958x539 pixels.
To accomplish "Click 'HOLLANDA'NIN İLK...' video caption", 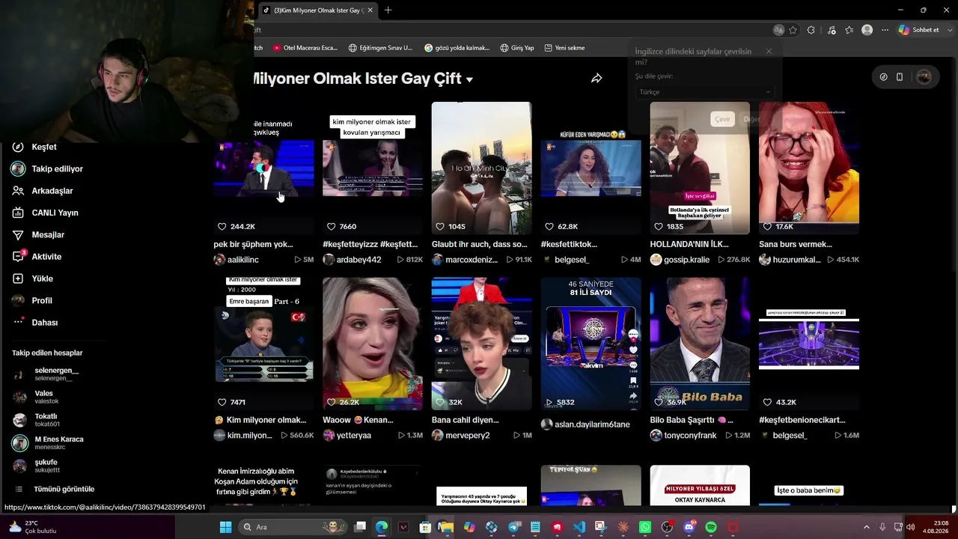I will (689, 244).
